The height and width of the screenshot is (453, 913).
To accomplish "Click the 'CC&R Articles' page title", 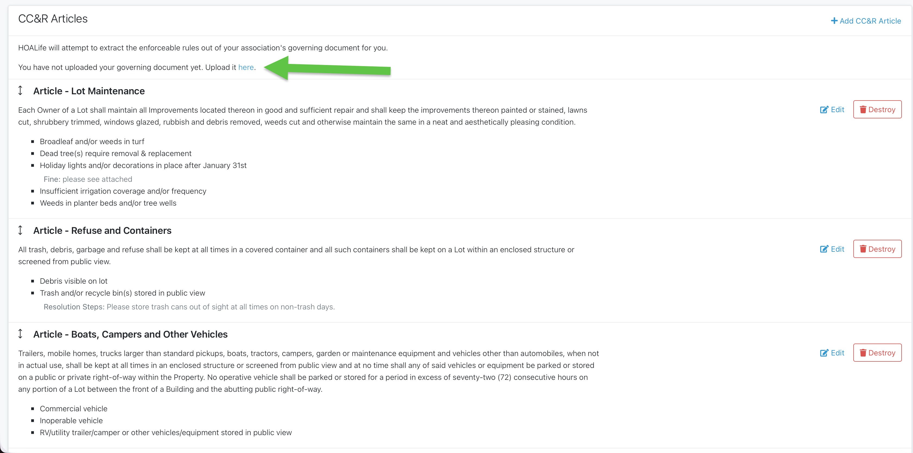I will 53,18.
